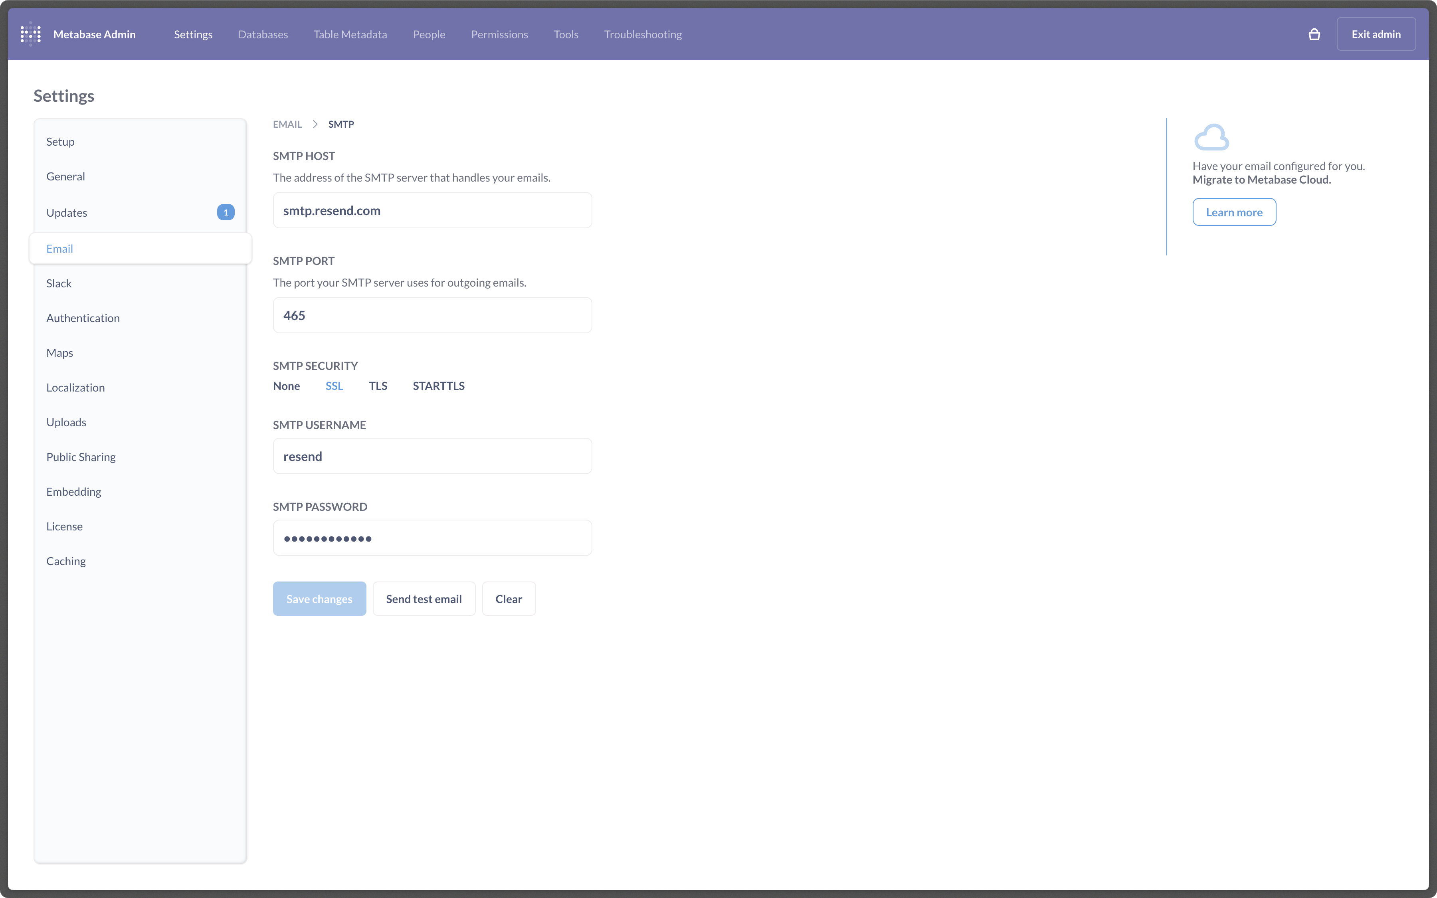Image resolution: width=1437 pixels, height=898 pixels.
Task: Click the SMTP breadcrumb item
Action: point(341,124)
